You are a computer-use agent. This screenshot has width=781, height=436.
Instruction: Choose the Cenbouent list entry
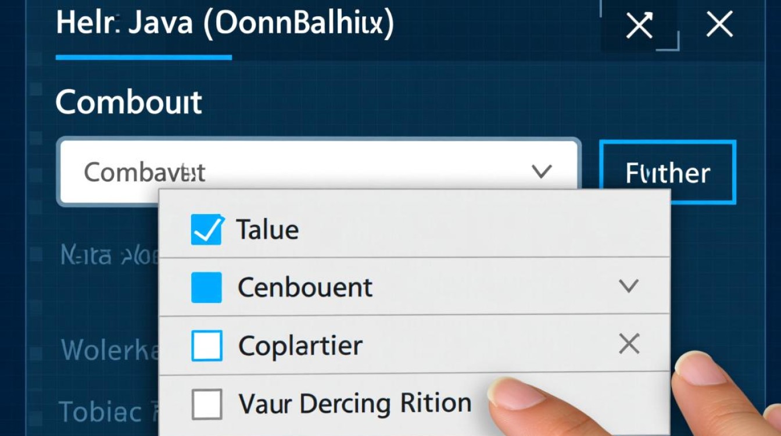point(305,288)
